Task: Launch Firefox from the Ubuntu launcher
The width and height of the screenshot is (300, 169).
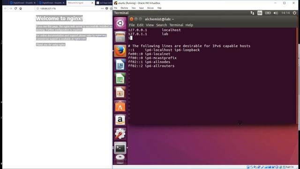Action: click(120, 51)
